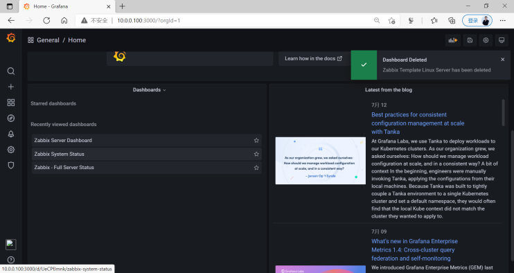Screen dimensions: 514x273
Task: Open the Zabbix Server Dashboard row
Action: pos(147,140)
